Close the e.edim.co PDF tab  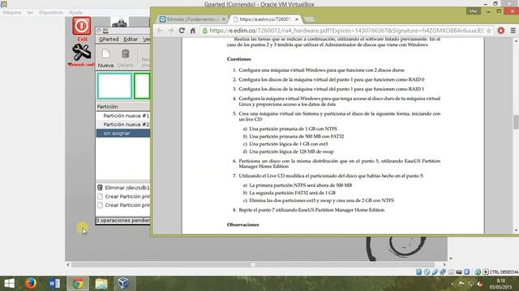coord(297,19)
